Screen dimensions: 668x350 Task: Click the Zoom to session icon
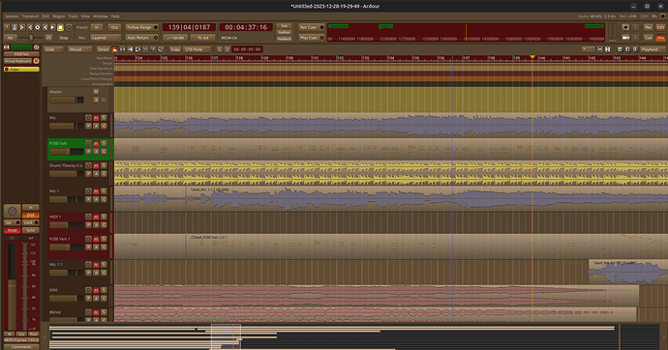635,49
